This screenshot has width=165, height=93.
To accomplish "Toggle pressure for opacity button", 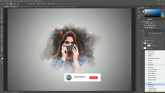I will tap(38, 4).
